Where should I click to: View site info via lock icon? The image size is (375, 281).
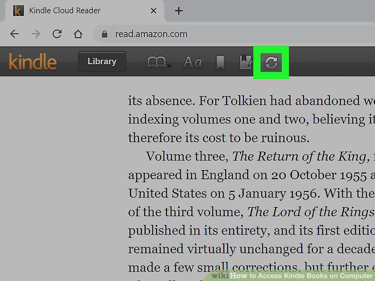105,34
